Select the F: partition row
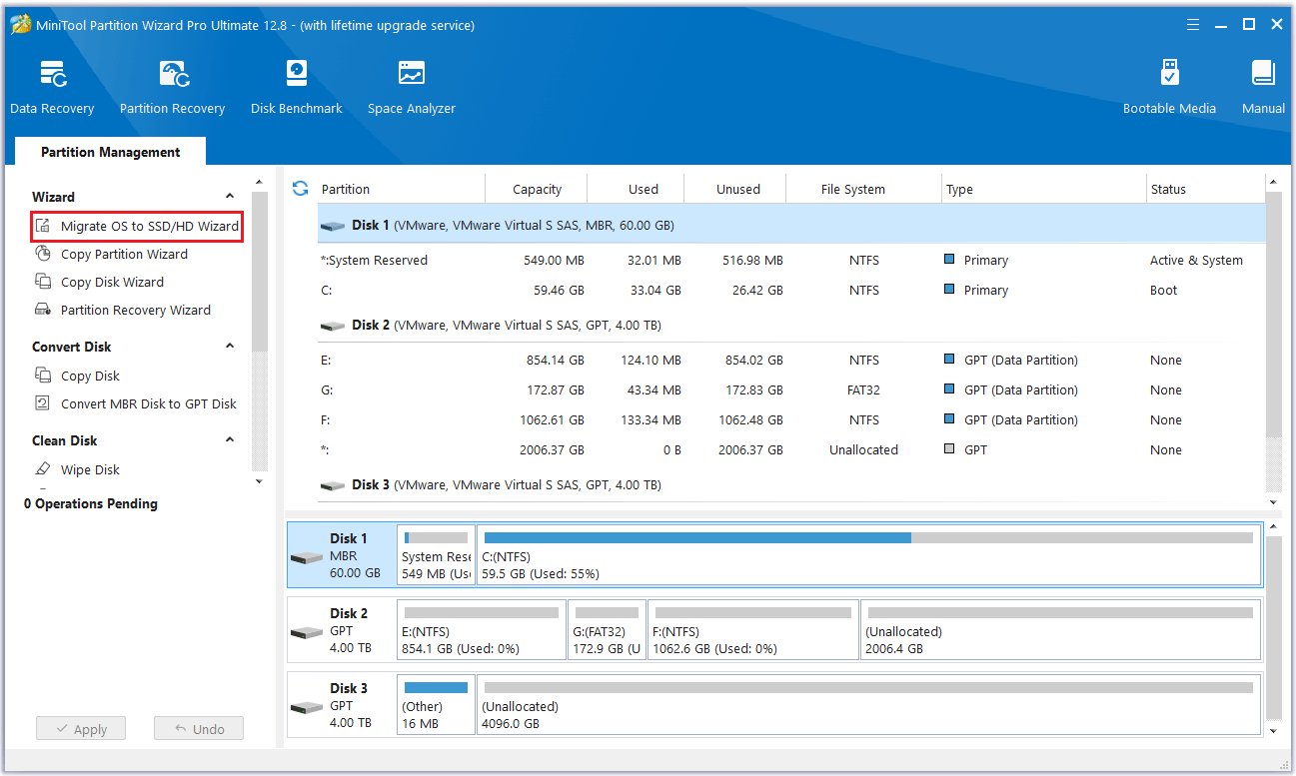The width and height of the screenshot is (1296, 776). tap(791, 420)
